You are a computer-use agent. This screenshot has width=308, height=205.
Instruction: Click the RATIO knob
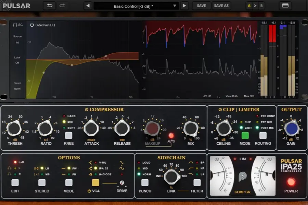pos(45,128)
